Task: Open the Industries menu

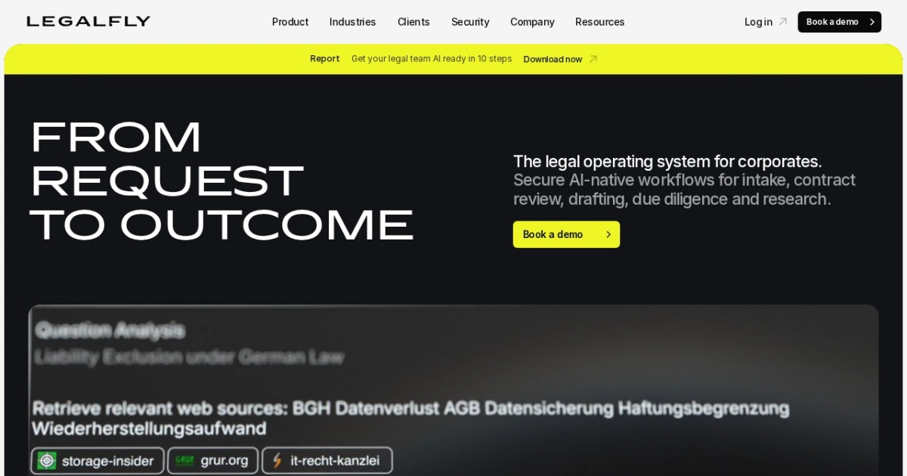Action: pos(352,22)
